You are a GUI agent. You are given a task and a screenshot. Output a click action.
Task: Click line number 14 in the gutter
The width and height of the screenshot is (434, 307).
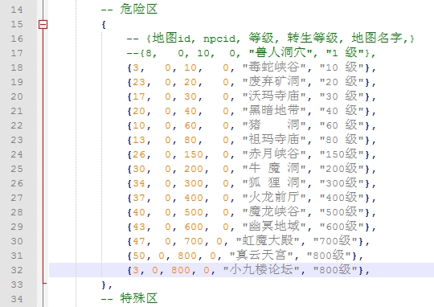point(17,10)
